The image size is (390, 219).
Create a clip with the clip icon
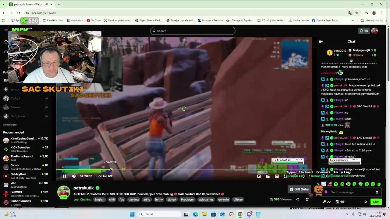coord(268,176)
